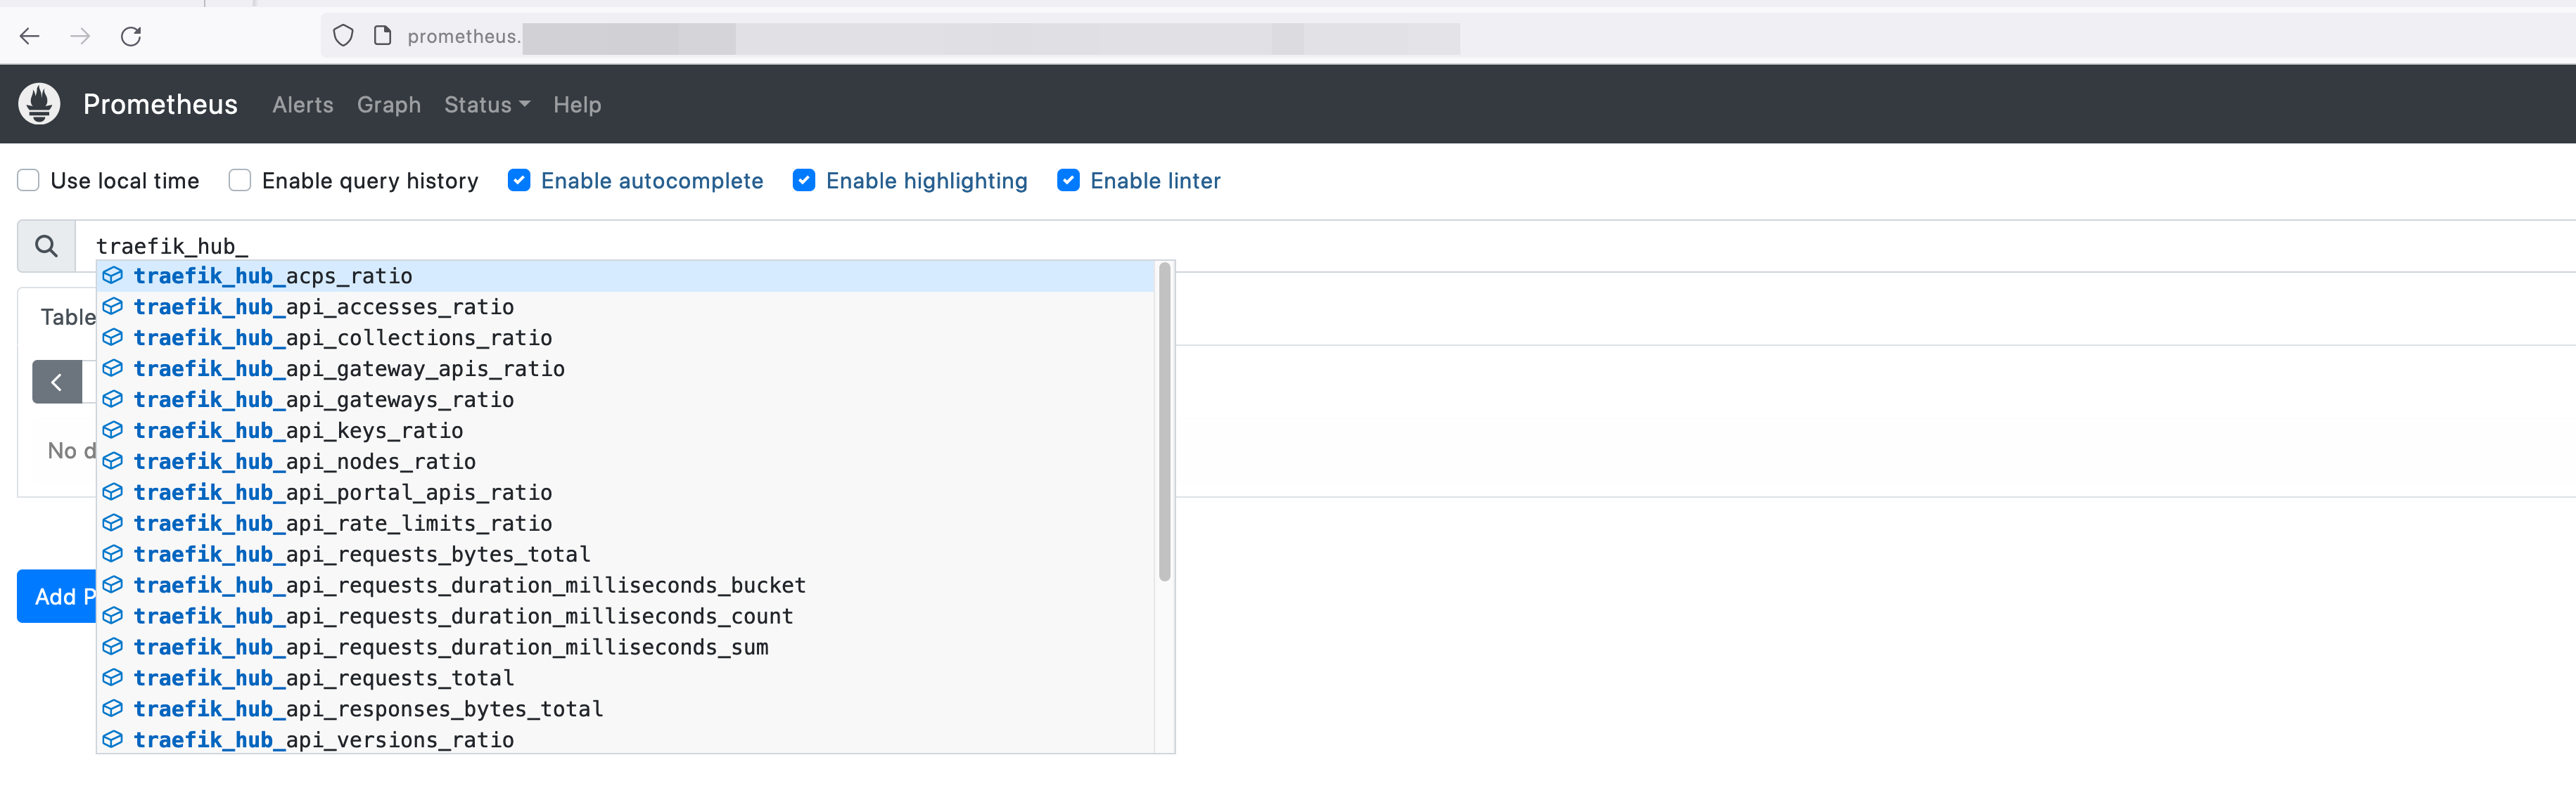This screenshot has width=2576, height=793.
Task: Click the back navigation arrow icon
Action: click(x=30, y=36)
